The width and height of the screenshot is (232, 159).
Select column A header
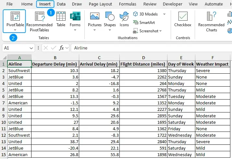click(x=19, y=58)
